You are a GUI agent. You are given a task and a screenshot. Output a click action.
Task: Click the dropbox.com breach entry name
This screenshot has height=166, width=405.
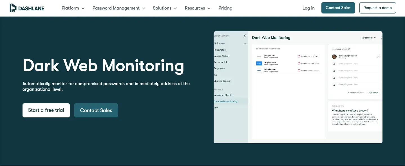(x=270, y=62)
